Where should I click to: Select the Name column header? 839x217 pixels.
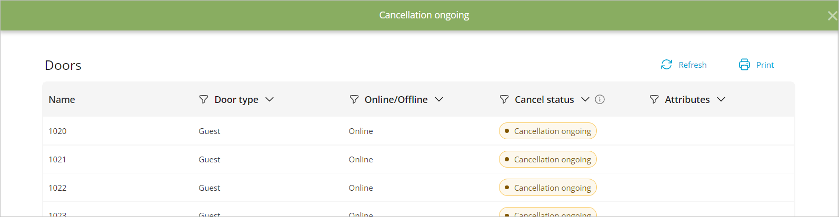tap(62, 100)
